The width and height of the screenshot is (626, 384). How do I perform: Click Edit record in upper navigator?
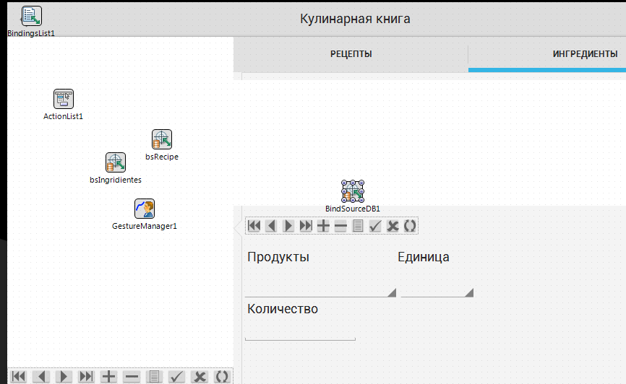tap(358, 226)
